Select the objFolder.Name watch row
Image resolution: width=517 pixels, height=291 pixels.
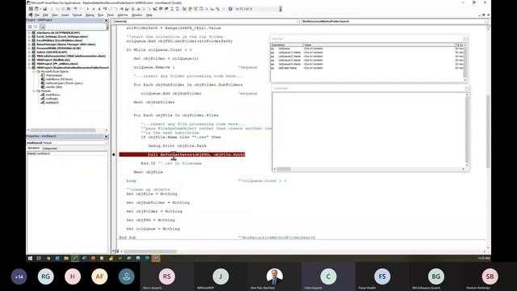367,68
